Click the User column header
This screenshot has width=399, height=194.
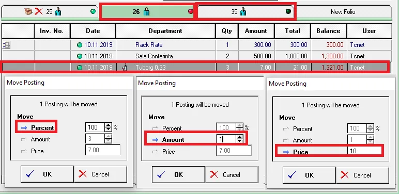[369, 31]
